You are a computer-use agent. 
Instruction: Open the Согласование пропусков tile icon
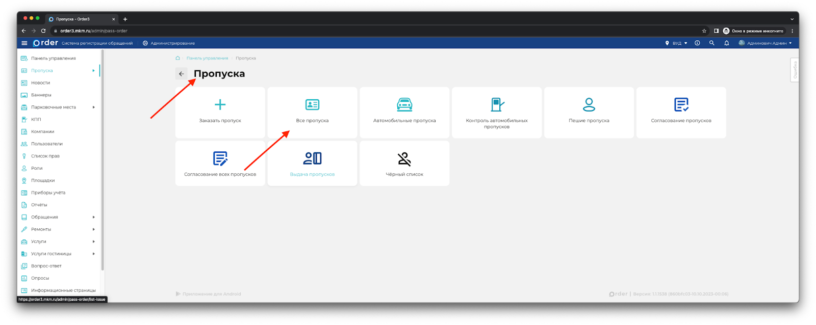[681, 105]
